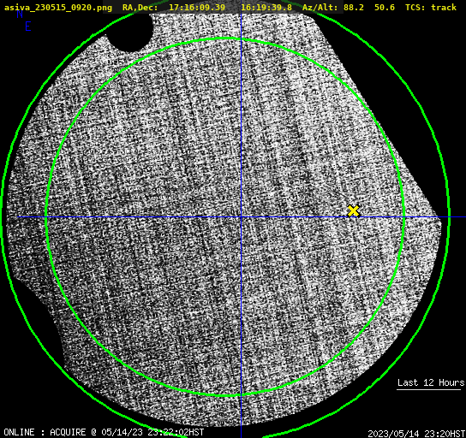
Task: Click the TCS: track status
Action: 431,7
